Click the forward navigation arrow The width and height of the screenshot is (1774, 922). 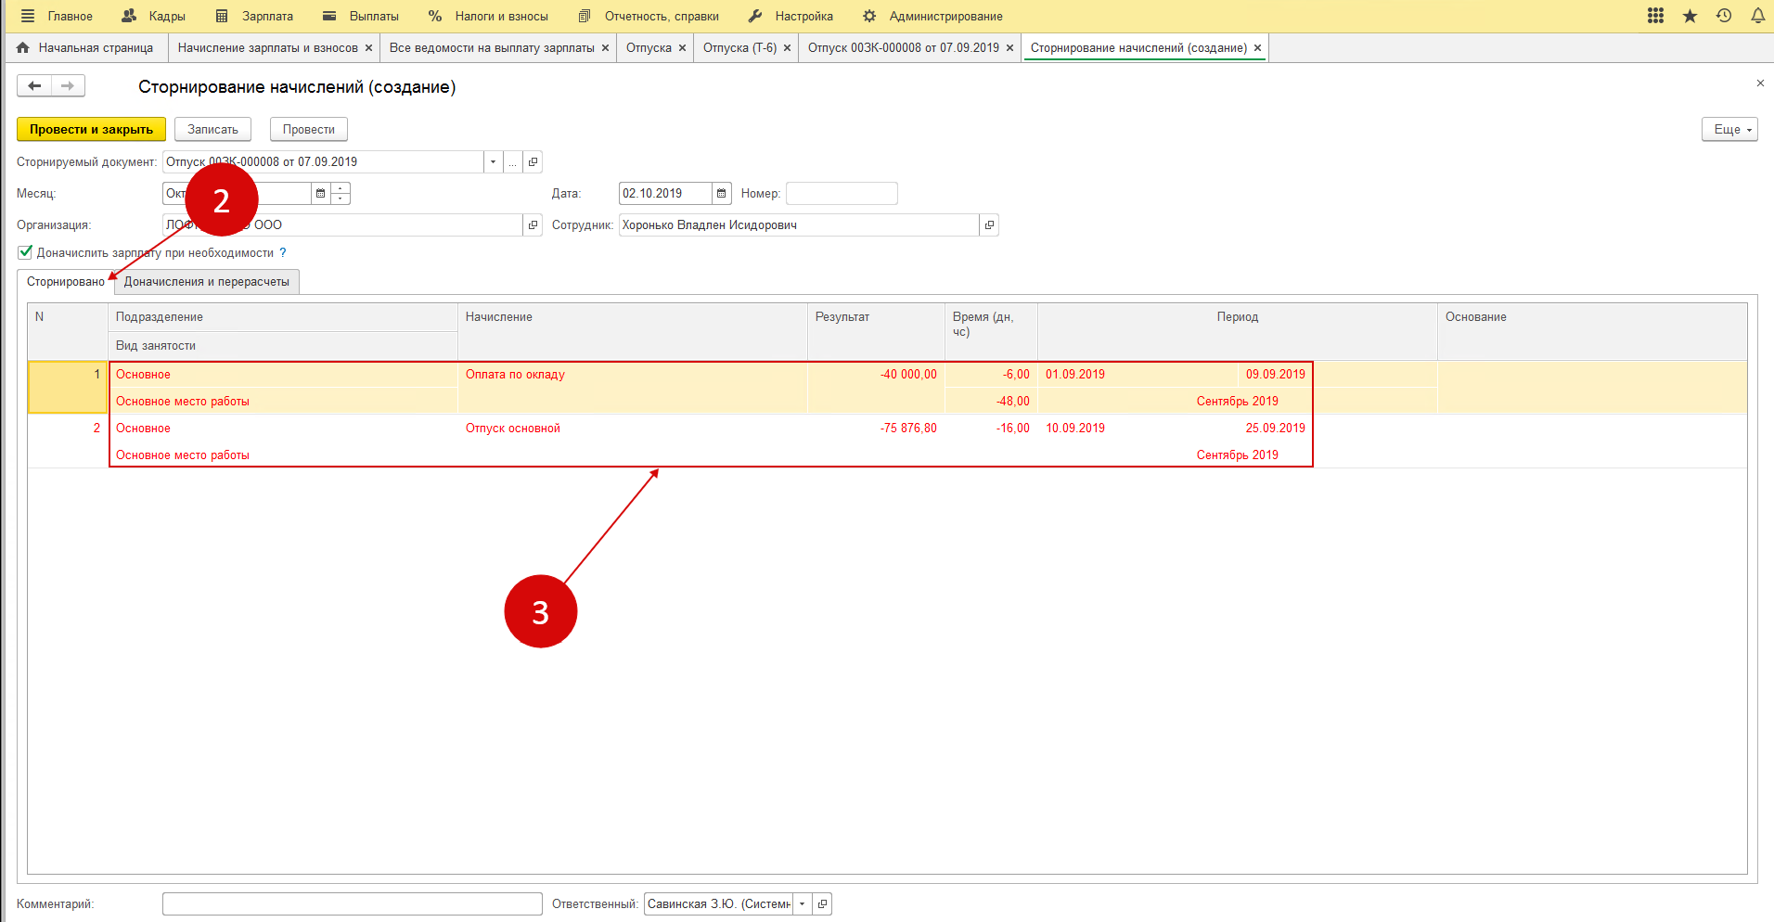click(68, 86)
